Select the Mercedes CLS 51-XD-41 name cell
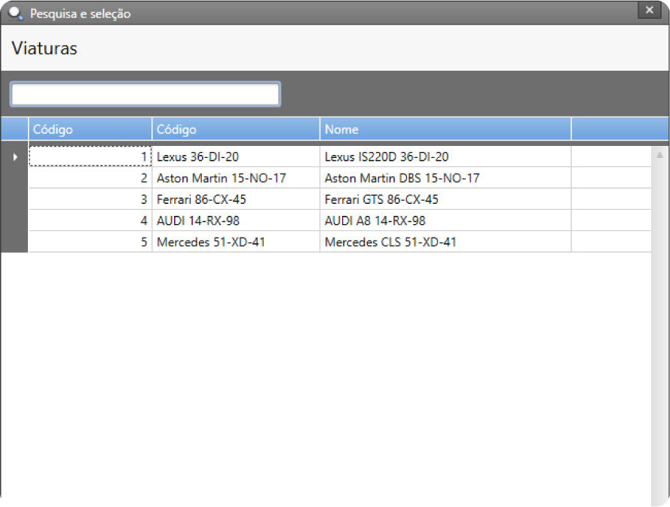Screen dimensions: 670x507 (445, 241)
